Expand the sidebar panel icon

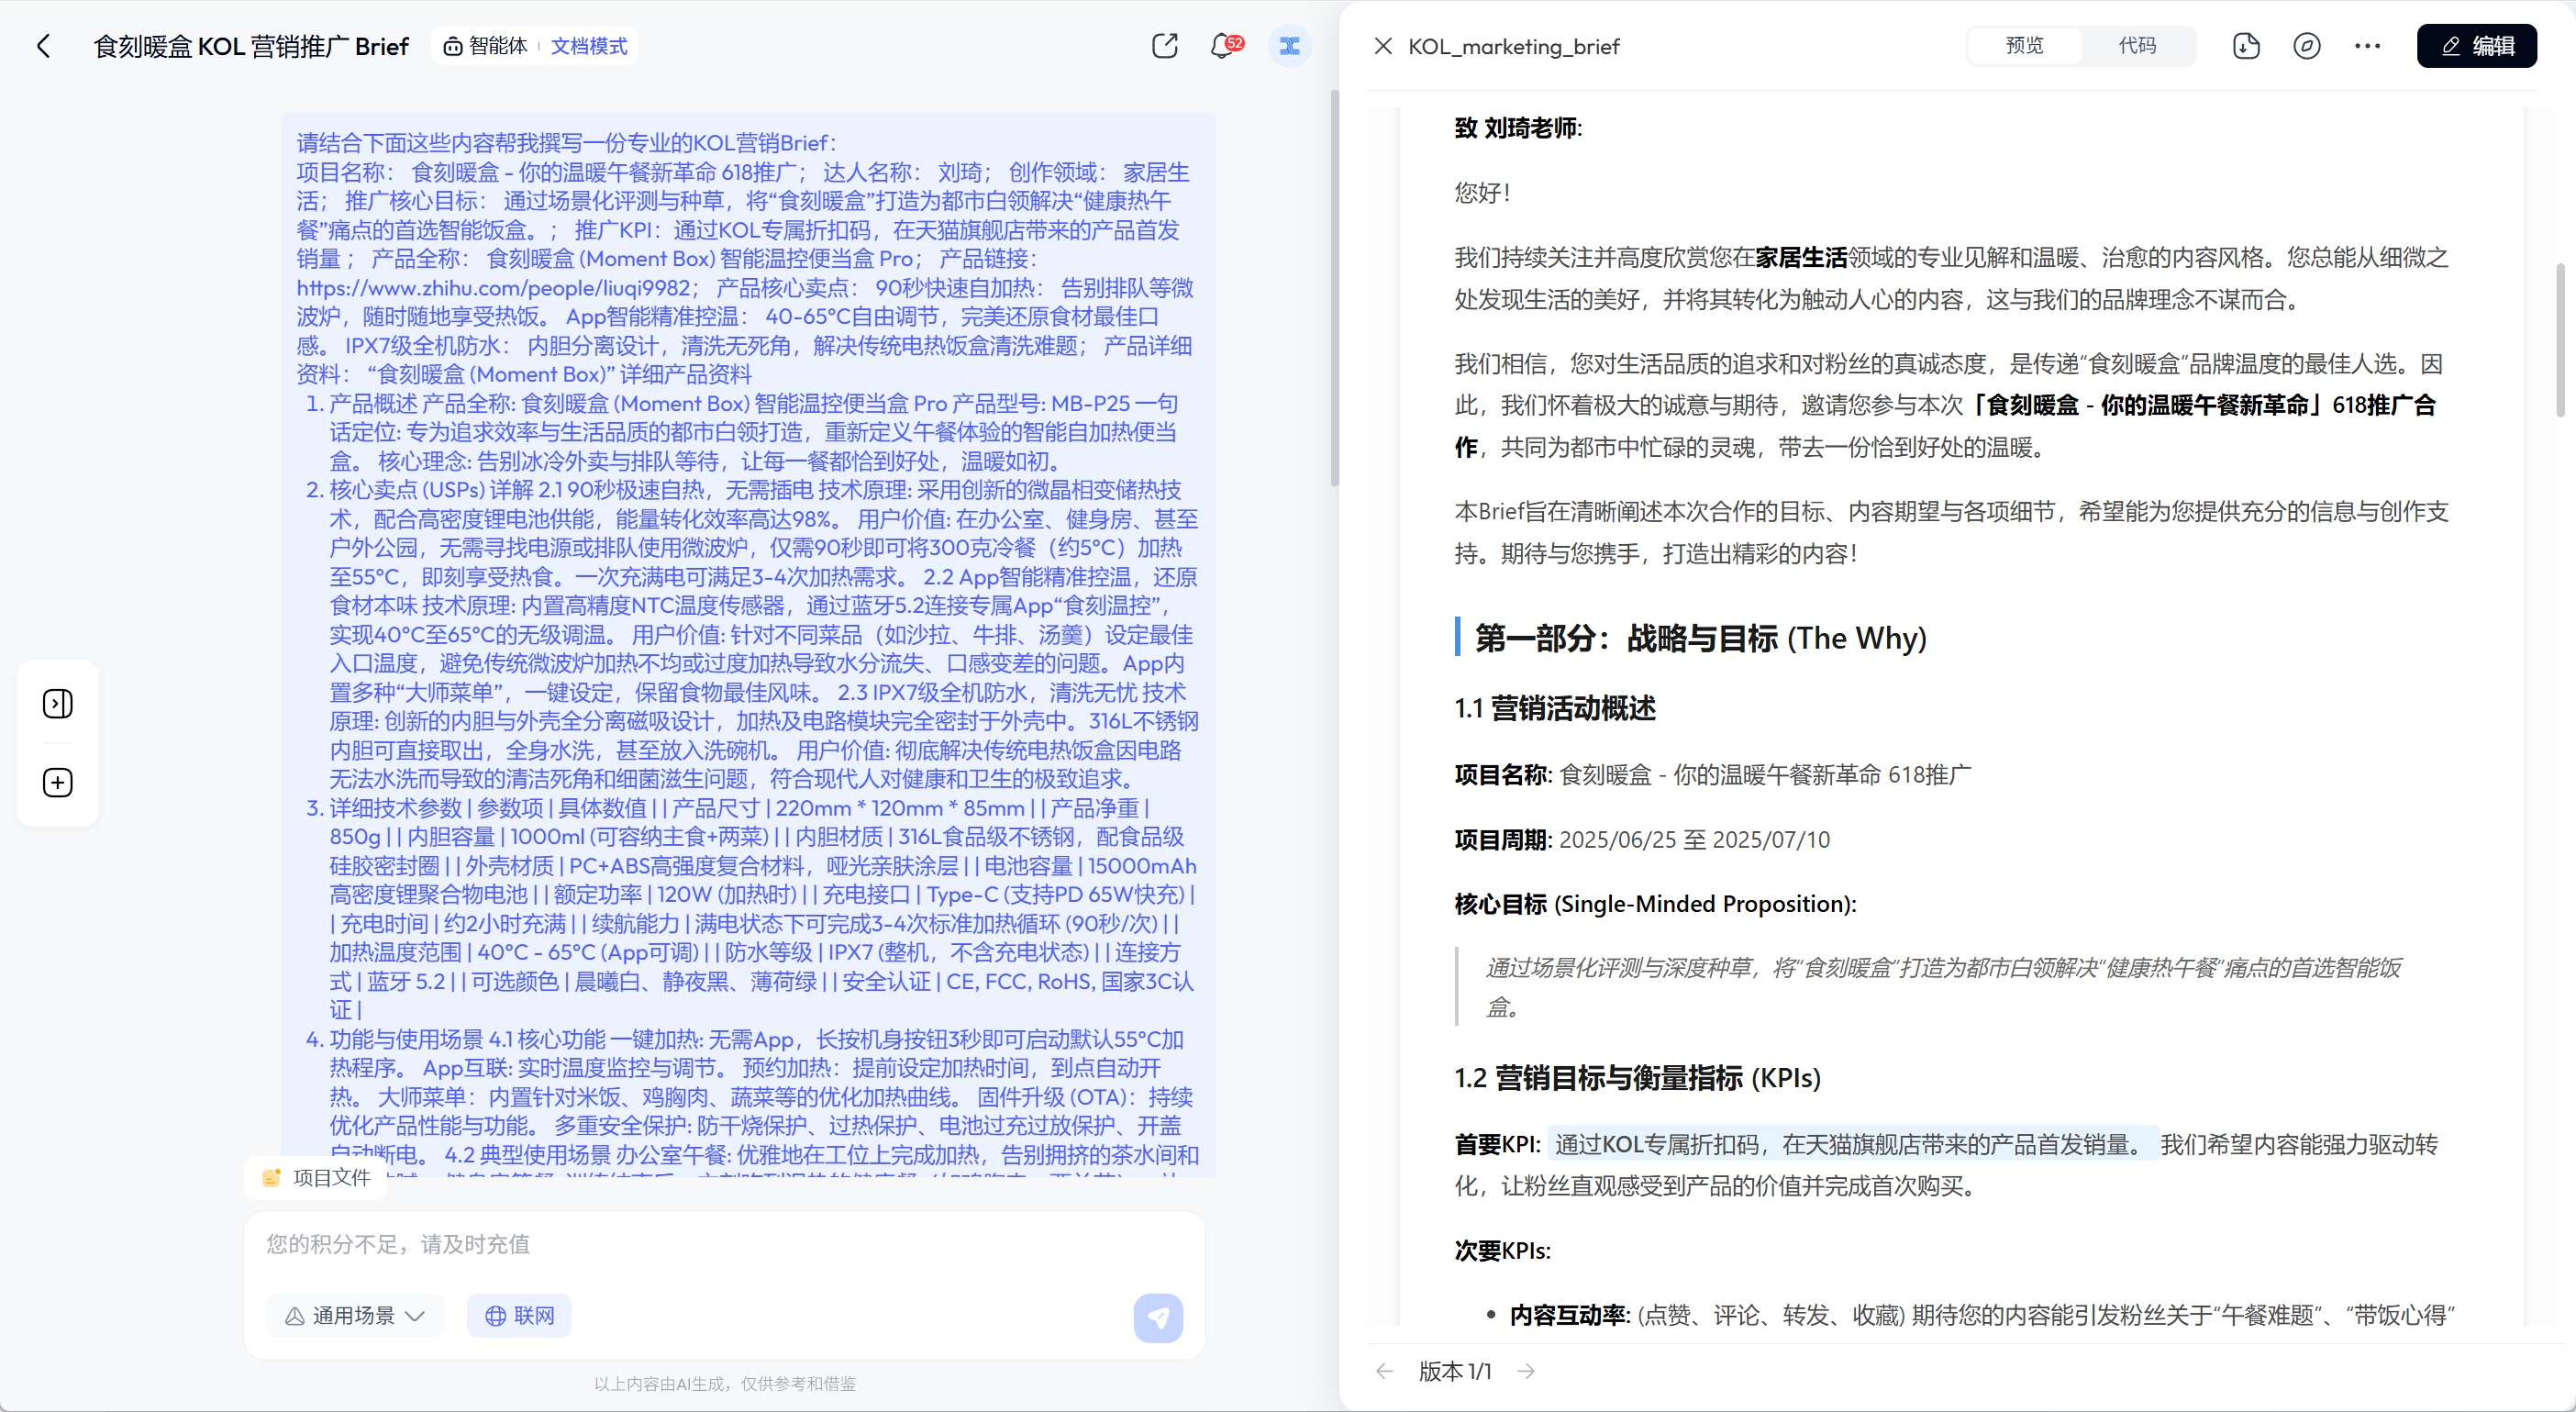pos(58,703)
